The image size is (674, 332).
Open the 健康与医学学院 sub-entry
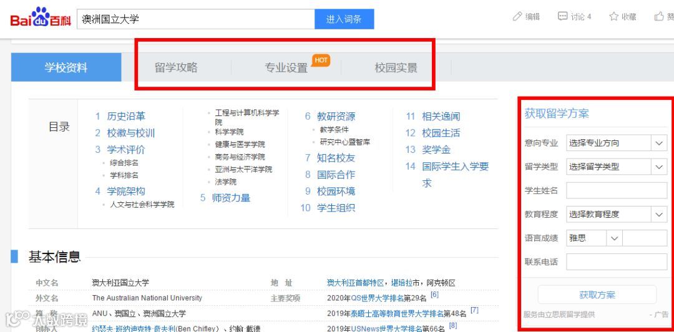[x=240, y=145]
